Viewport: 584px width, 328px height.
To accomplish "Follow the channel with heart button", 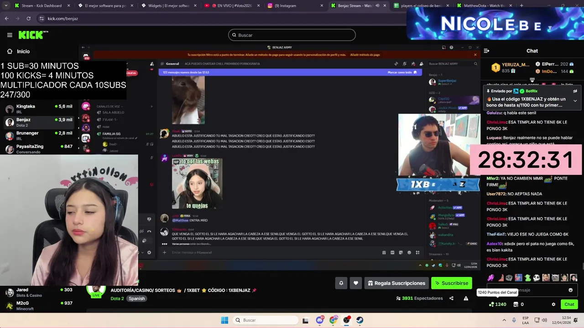I will (356, 283).
